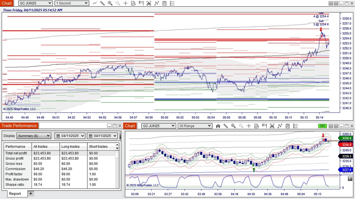Toggle second gray link square on 30 Range chart

coord(336,126)
